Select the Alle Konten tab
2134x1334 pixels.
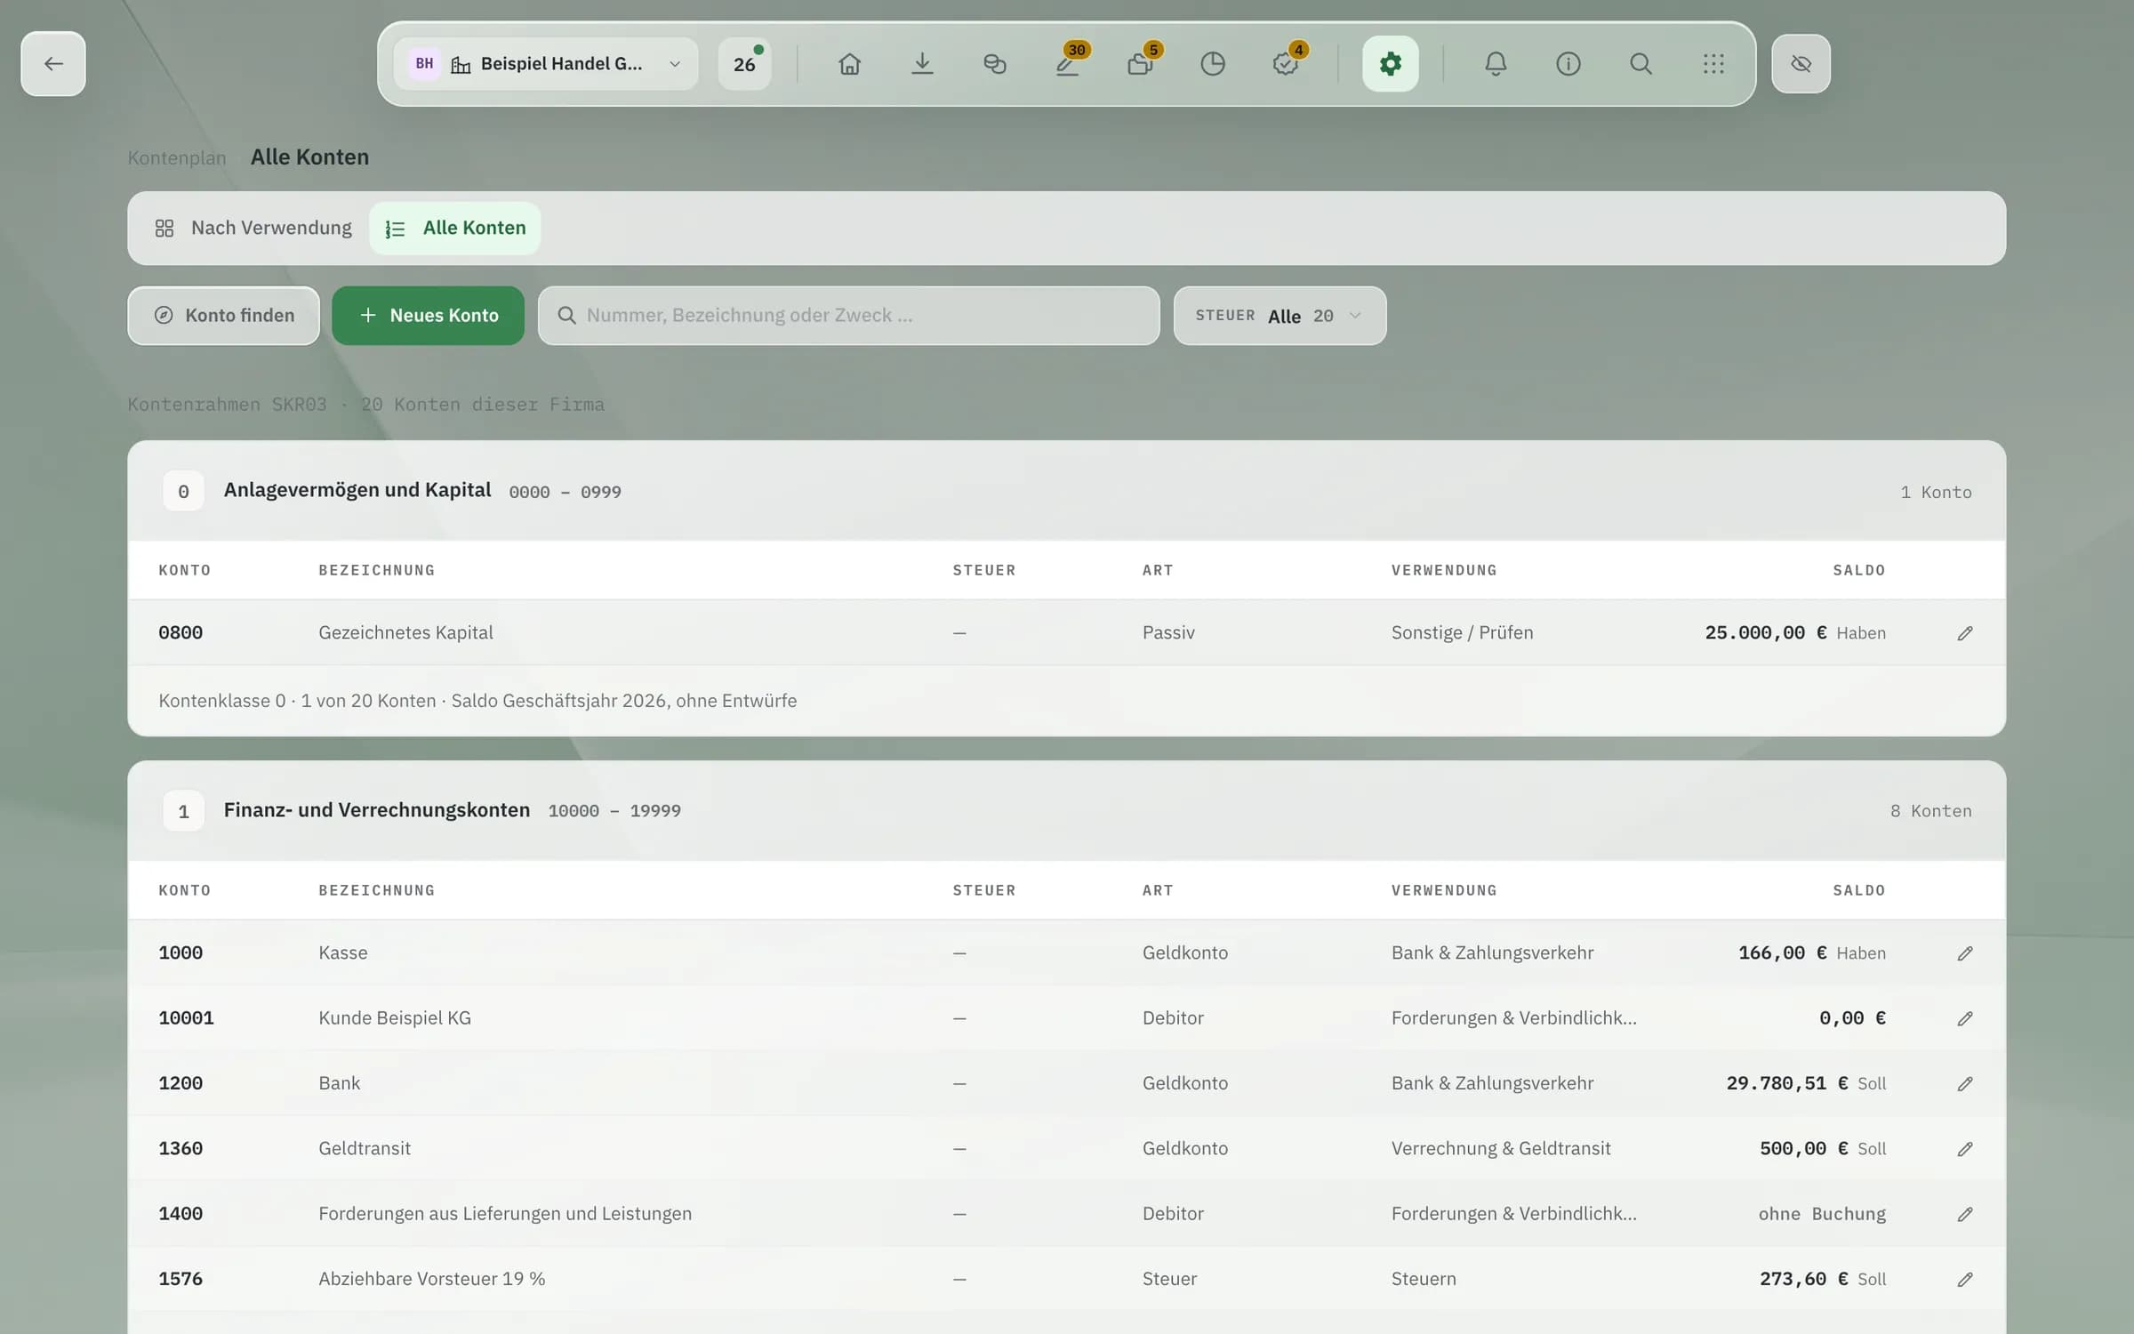click(x=455, y=228)
